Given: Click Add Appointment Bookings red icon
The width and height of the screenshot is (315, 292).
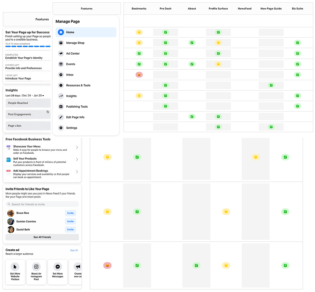Looking at the screenshot, I should [x=9, y=172].
